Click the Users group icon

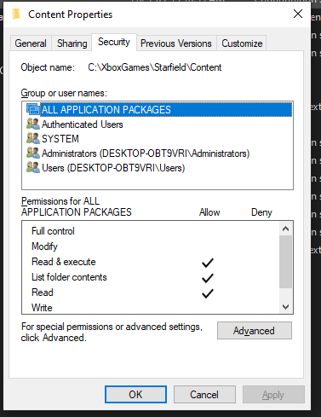coord(33,167)
